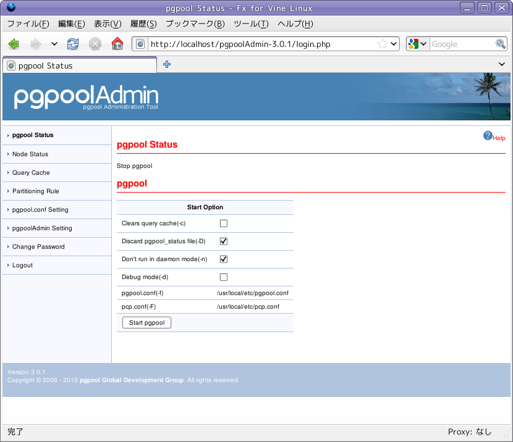Image resolution: width=513 pixels, height=442 pixels.
Task: Open the 編集(E) menu
Action: click(71, 24)
